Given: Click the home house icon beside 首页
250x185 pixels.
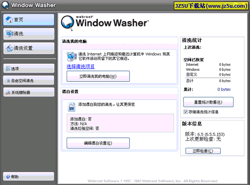Looking at the screenshot, I should click(x=9, y=20).
